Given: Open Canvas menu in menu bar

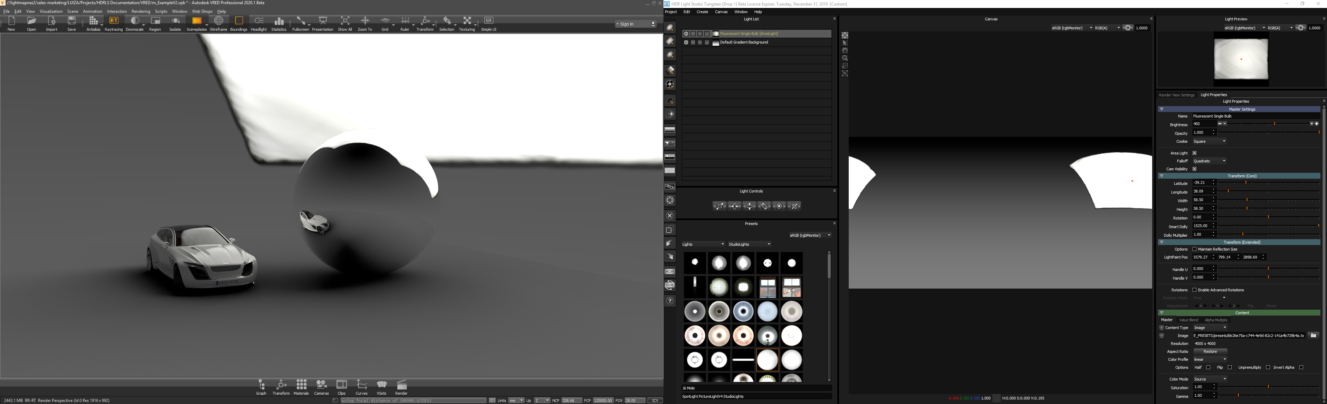Looking at the screenshot, I should 722,11.
